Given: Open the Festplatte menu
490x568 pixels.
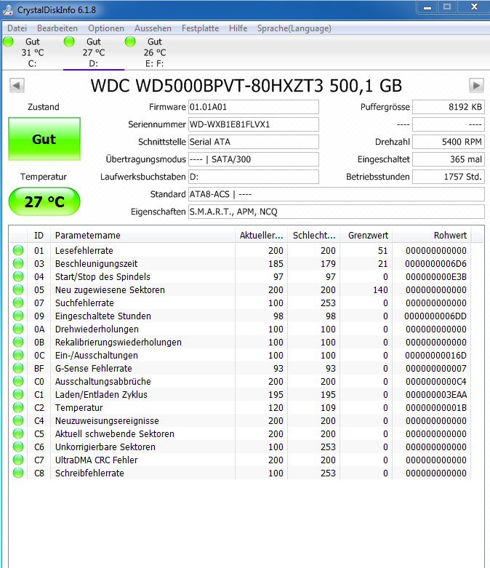Looking at the screenshot, I should click(x=200, y=28).
